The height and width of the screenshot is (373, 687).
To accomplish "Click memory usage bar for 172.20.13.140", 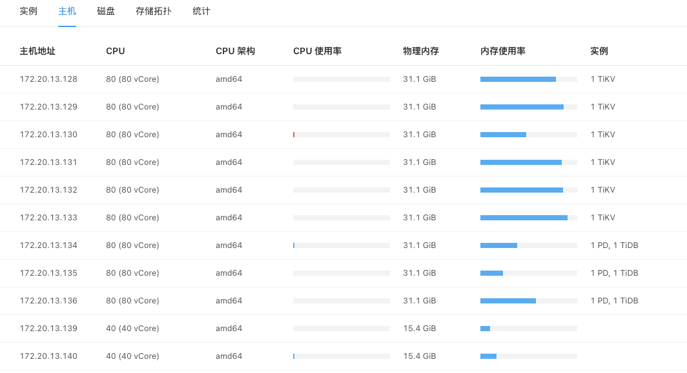I will (529, 356).
